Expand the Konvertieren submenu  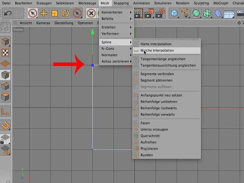pyautogui.click(x=117, y=12)
